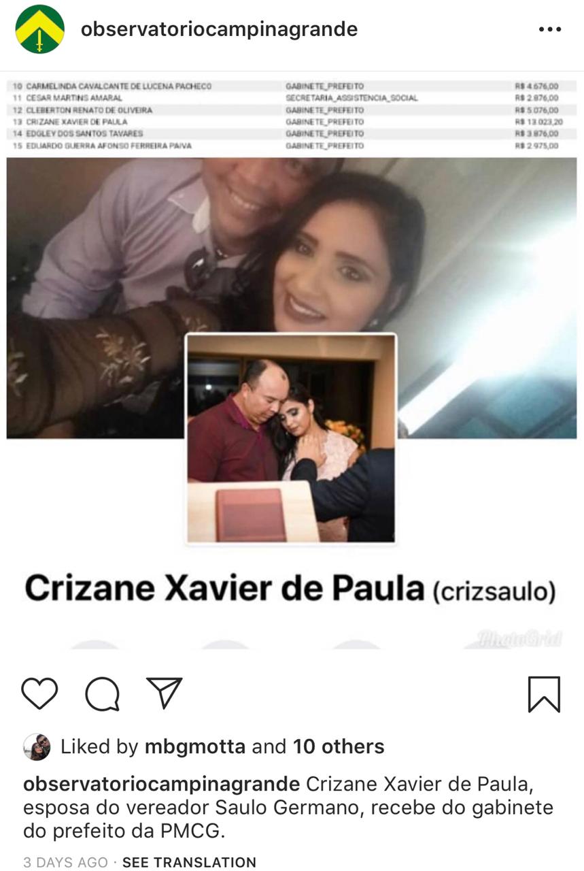Tap observatoriocampinagrande username in caption

click(x=162, y=784)
